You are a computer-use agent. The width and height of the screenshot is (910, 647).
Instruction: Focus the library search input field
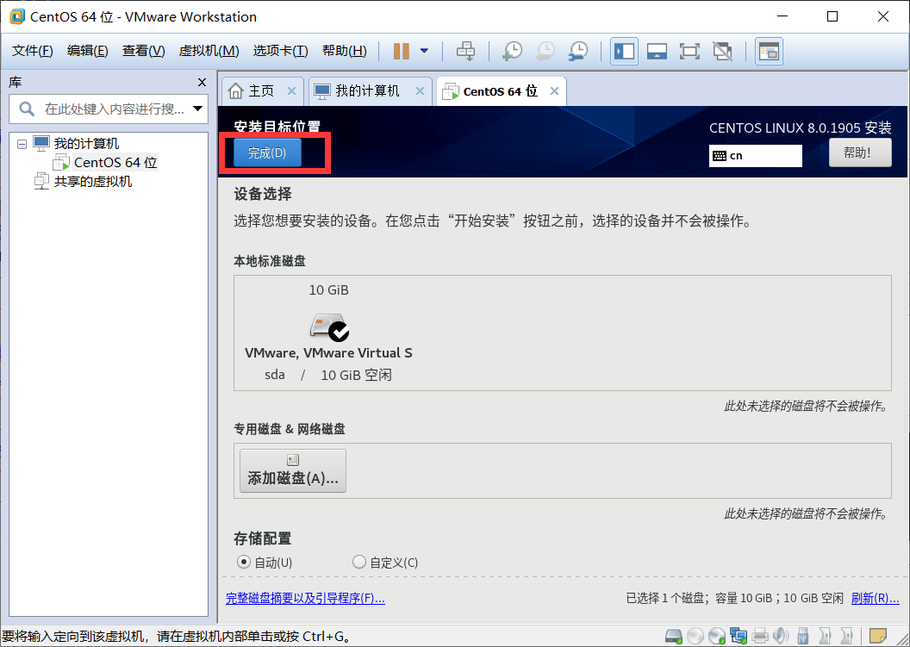point(109,109)
